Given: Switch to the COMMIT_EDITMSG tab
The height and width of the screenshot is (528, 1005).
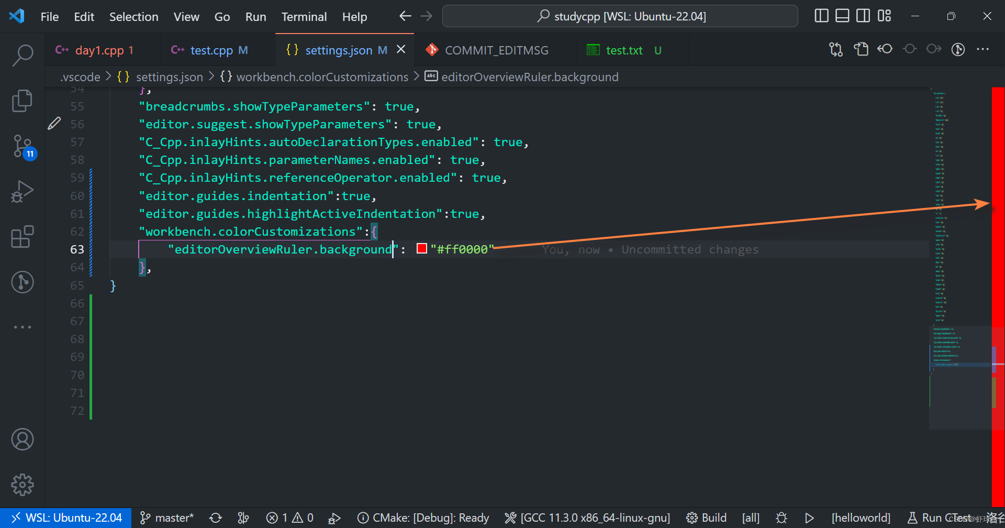Looking at the screenshot, I should pos(495,50).
